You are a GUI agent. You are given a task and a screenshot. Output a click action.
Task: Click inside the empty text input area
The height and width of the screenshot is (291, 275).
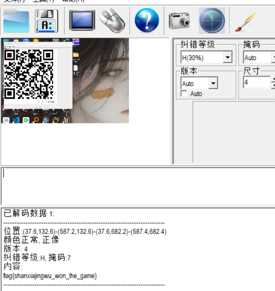138,186
